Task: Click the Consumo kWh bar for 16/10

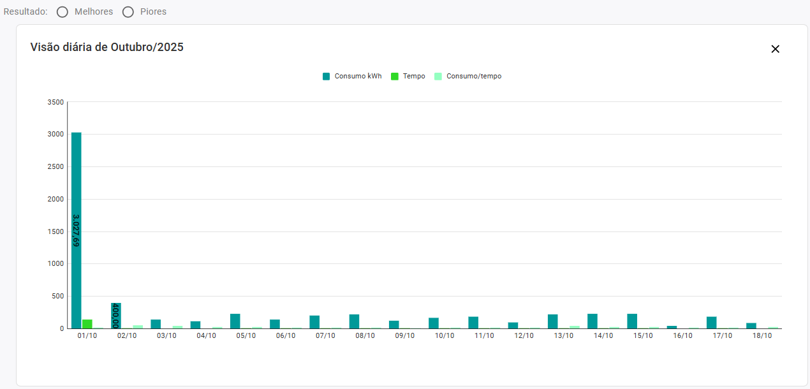Action: (x=672, y=327)
